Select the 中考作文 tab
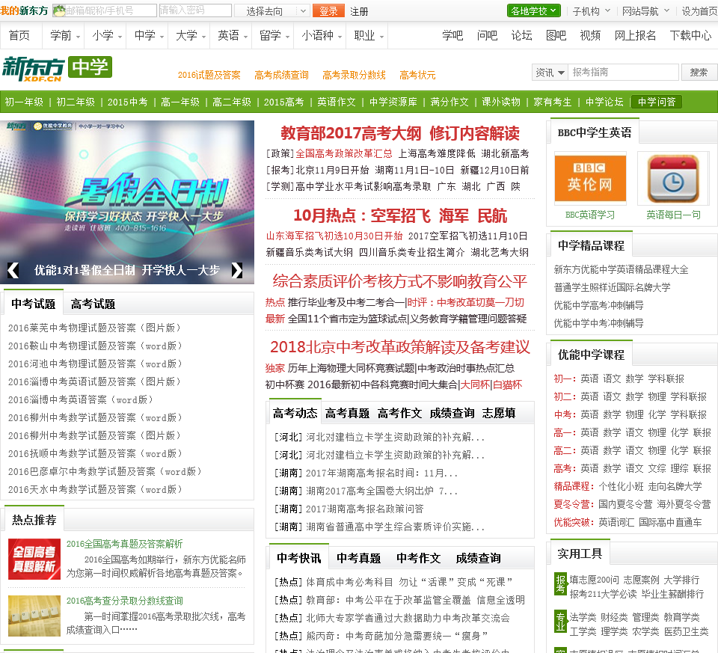 tap(418, 558)
